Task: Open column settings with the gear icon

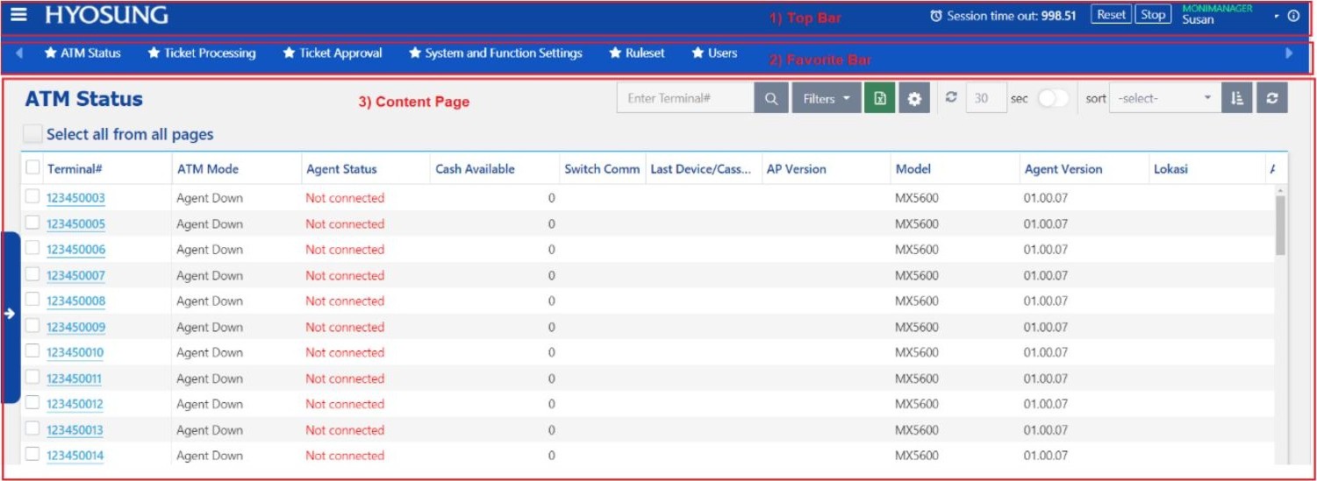Action: (913, 99)
